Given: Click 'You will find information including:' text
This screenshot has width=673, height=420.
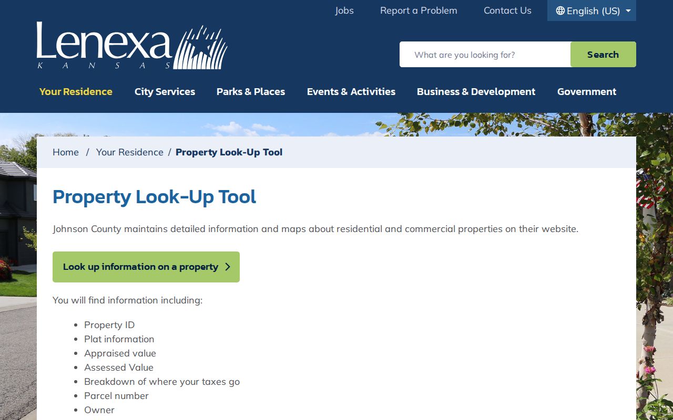Looking at the screenshot, I should [x=127, y=300].
